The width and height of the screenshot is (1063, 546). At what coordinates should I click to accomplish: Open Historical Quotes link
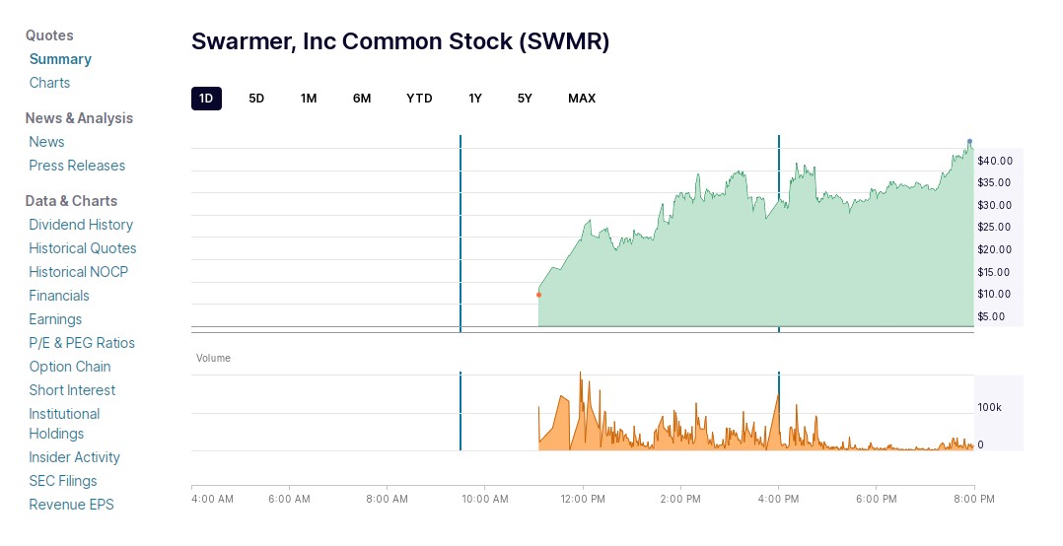[x=83, y=248]
